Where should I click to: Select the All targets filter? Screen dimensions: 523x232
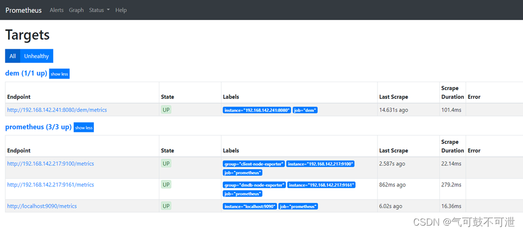(13, 56)
